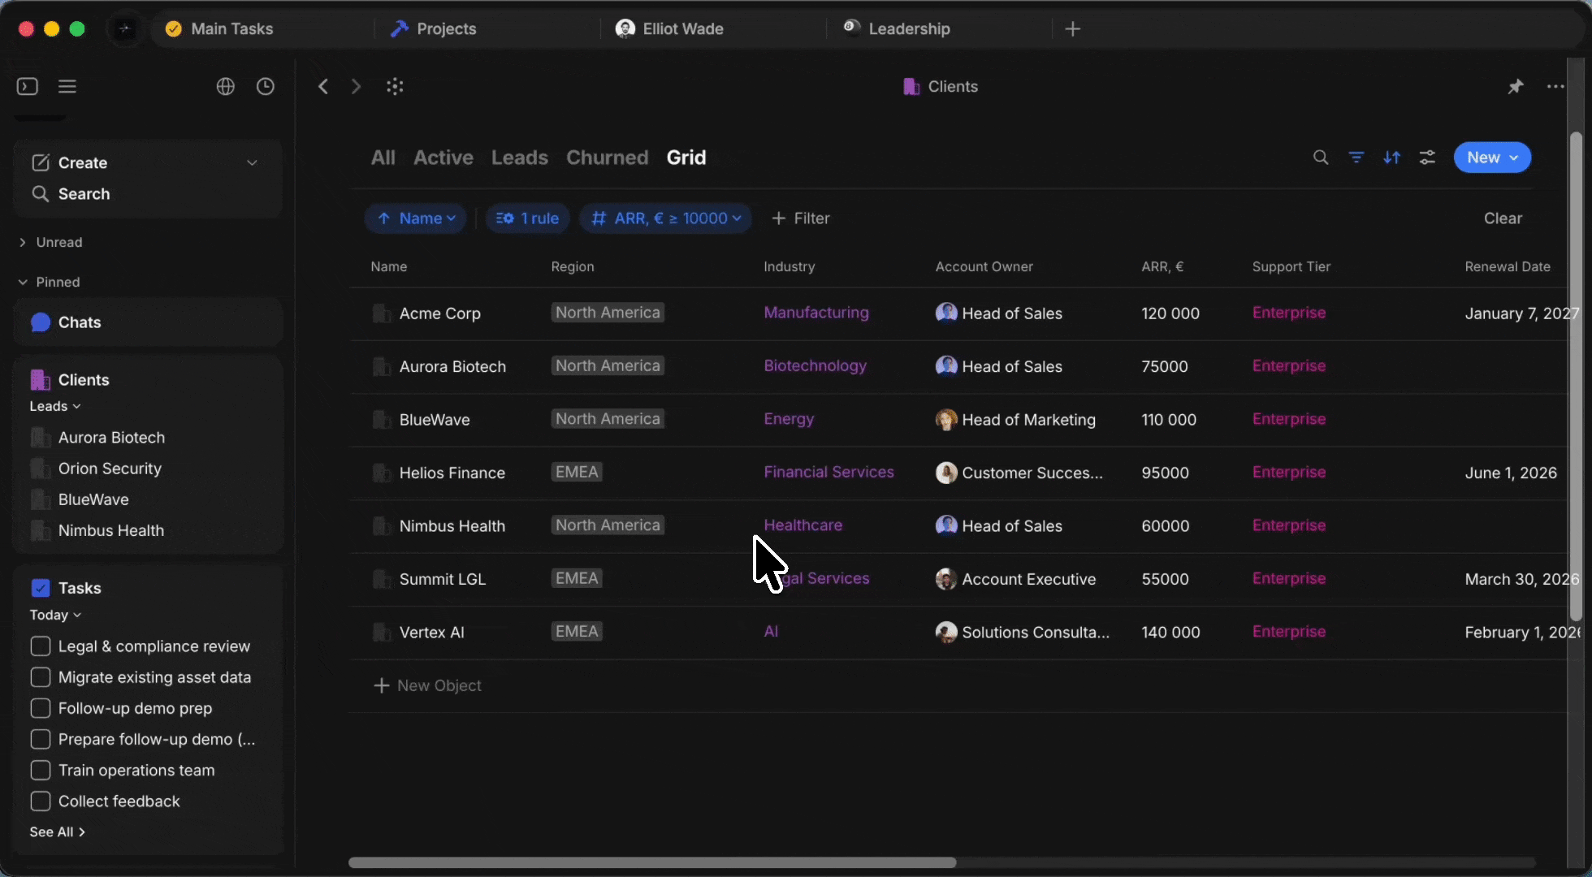Click + New Object row

point(427,686)
